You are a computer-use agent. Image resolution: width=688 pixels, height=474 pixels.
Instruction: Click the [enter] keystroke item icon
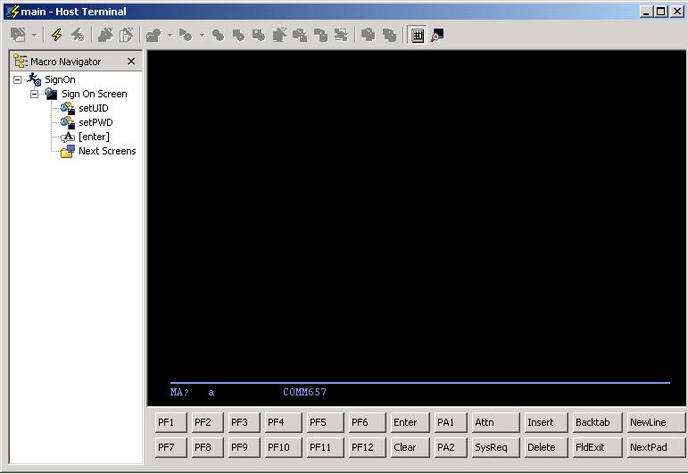(67, 137)
